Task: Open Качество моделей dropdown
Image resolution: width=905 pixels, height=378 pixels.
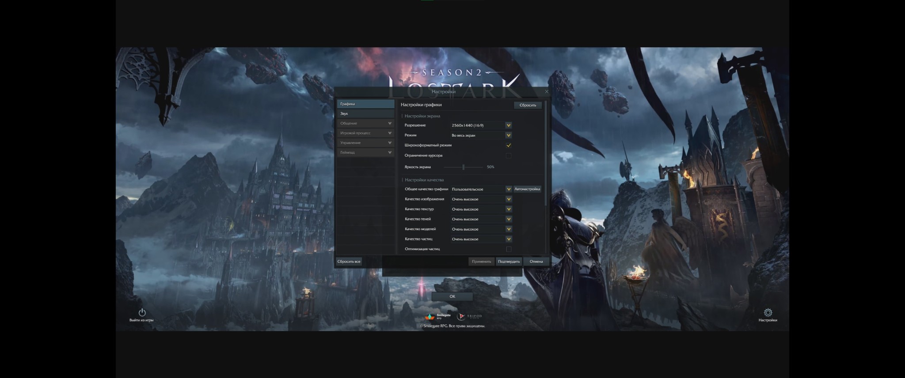Action: coord(481,229)
